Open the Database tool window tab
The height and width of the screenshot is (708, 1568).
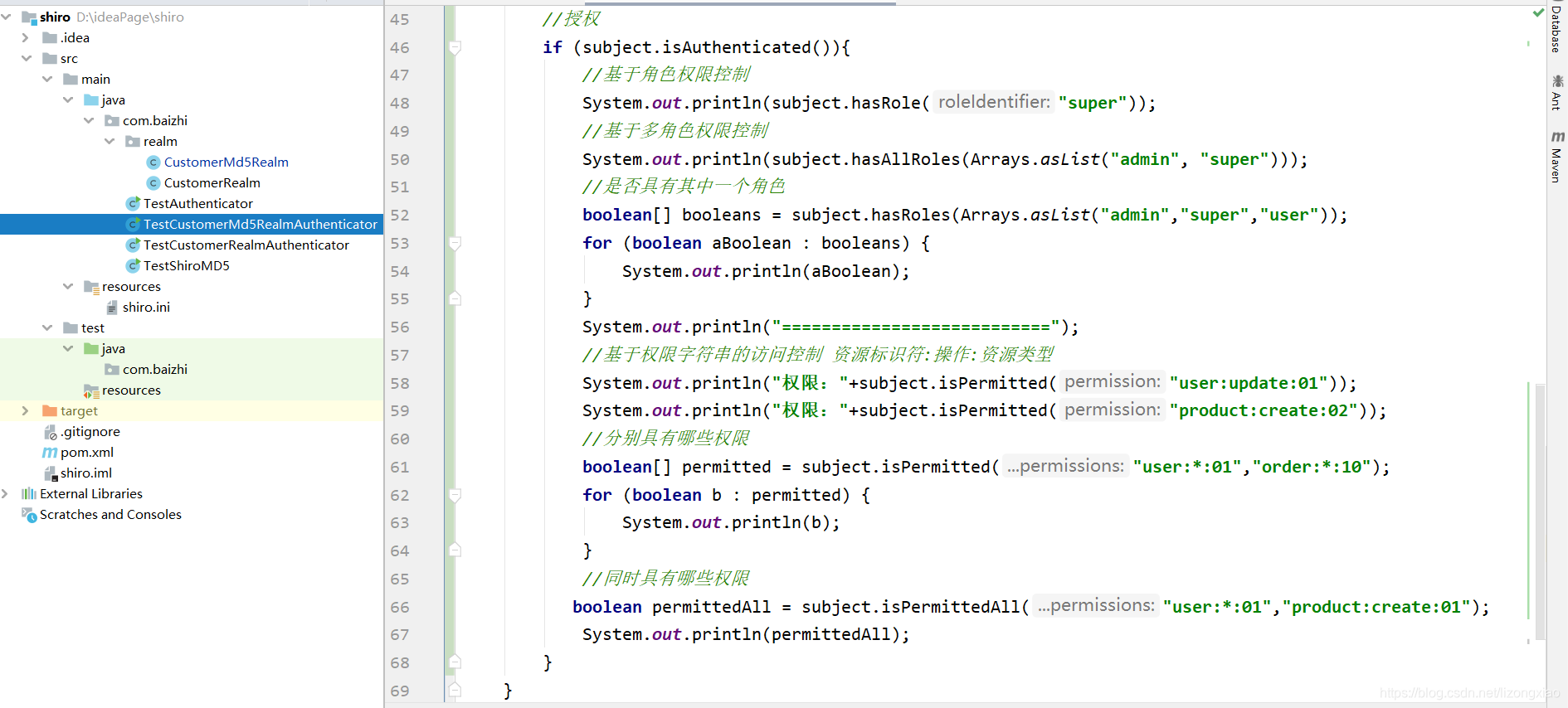click(1556, 30)
